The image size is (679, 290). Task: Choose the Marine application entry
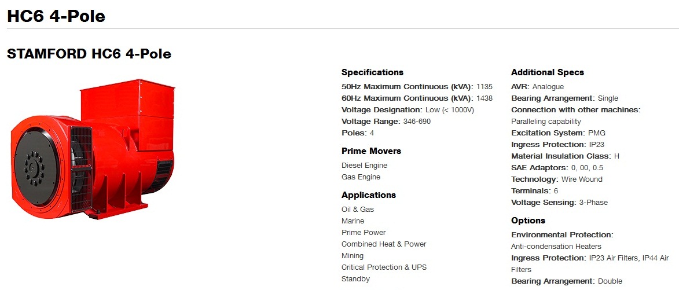pos(353,221)
